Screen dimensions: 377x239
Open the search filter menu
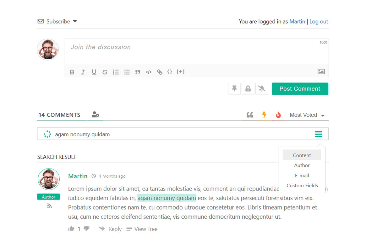click(319, 134)
